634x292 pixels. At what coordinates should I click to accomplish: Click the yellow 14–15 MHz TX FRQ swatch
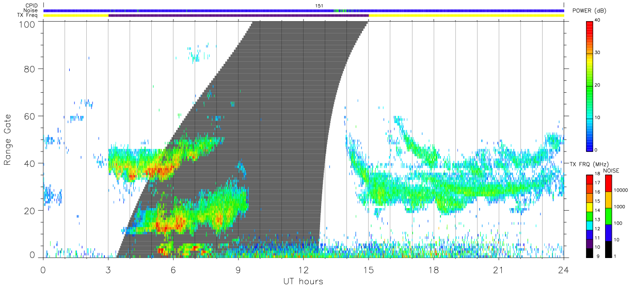click(x=590, y=207)
